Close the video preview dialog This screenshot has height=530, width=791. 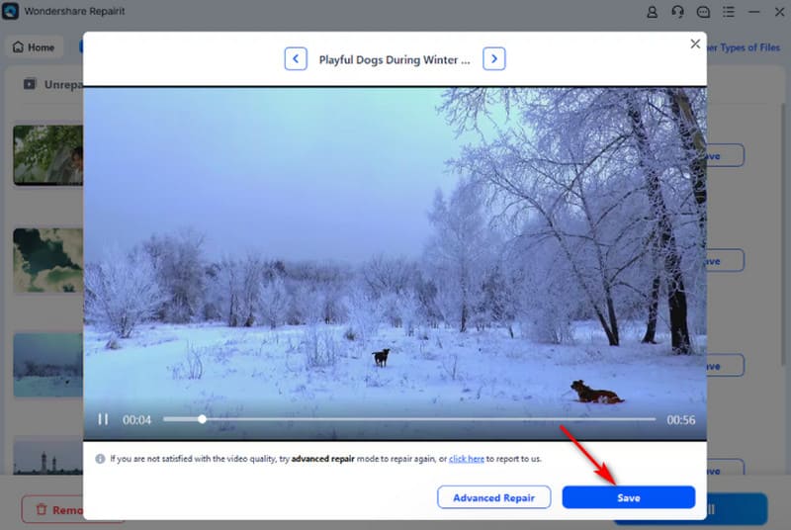coord(695,44)
